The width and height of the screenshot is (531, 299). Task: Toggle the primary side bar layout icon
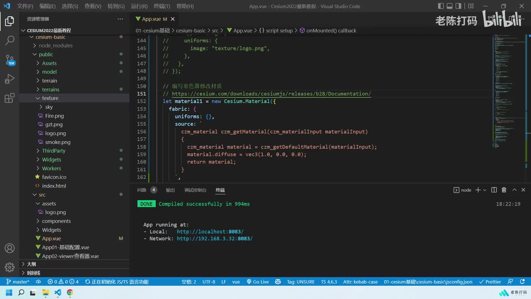click(x=441, y=6)
